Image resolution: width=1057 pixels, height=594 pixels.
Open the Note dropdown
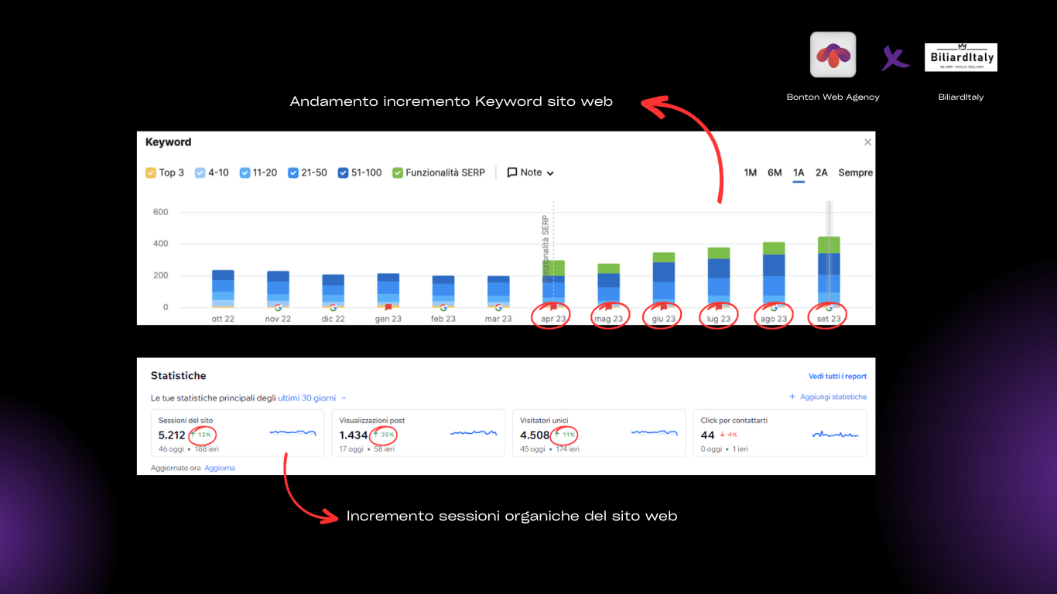[x=531, y=172]
